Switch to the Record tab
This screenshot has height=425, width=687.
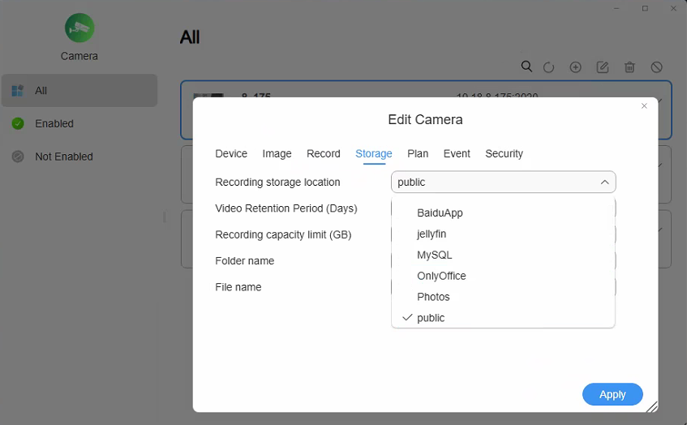click(x=323, y=153)
